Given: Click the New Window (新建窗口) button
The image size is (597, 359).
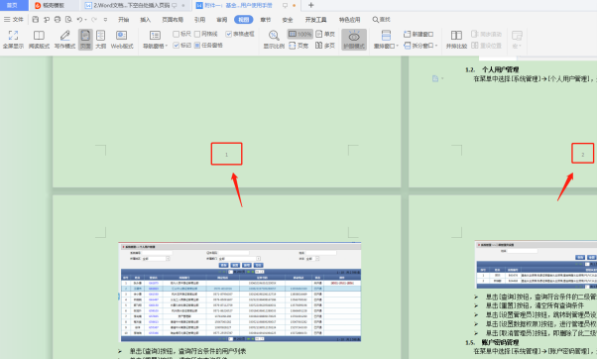Looking at the screenshot, I should [x=418, y=35].
